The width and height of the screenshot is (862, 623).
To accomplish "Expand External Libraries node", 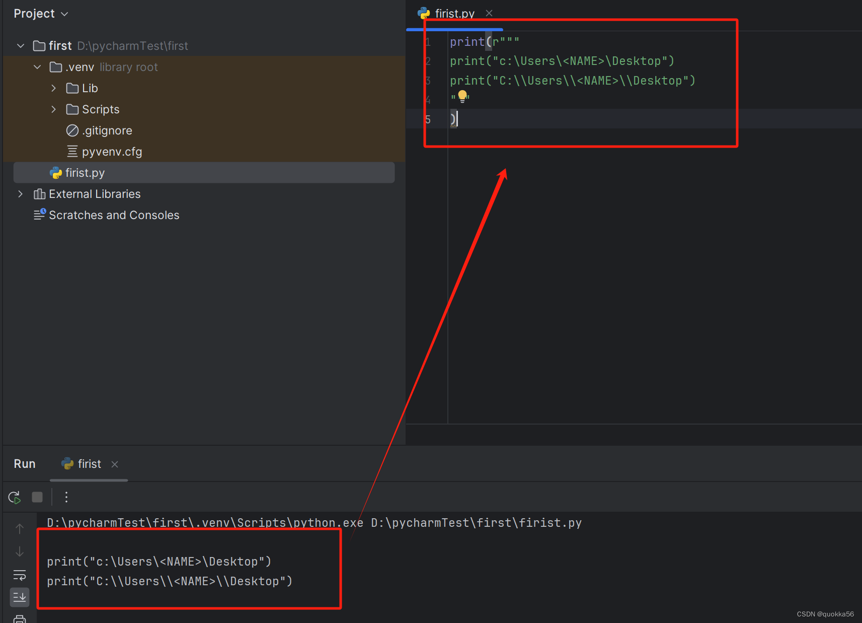I will [x=21, y=194].
